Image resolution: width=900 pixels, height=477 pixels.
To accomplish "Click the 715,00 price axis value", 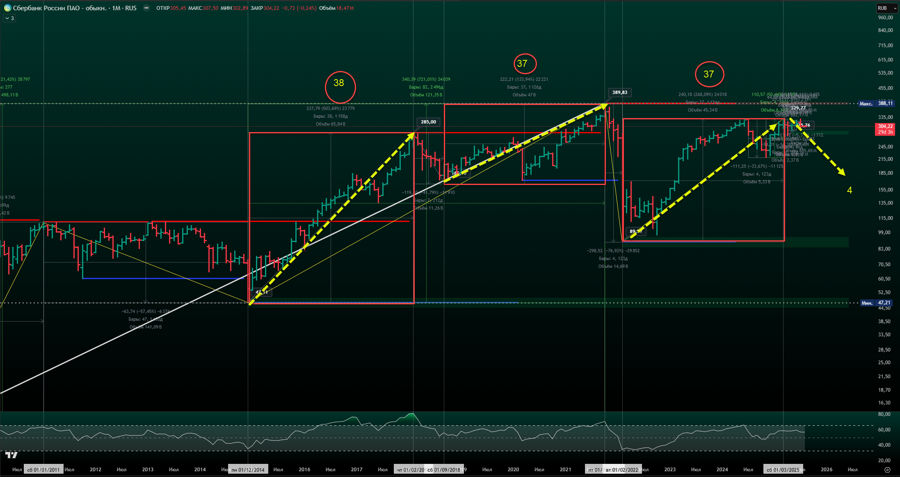I will (885, 46).
